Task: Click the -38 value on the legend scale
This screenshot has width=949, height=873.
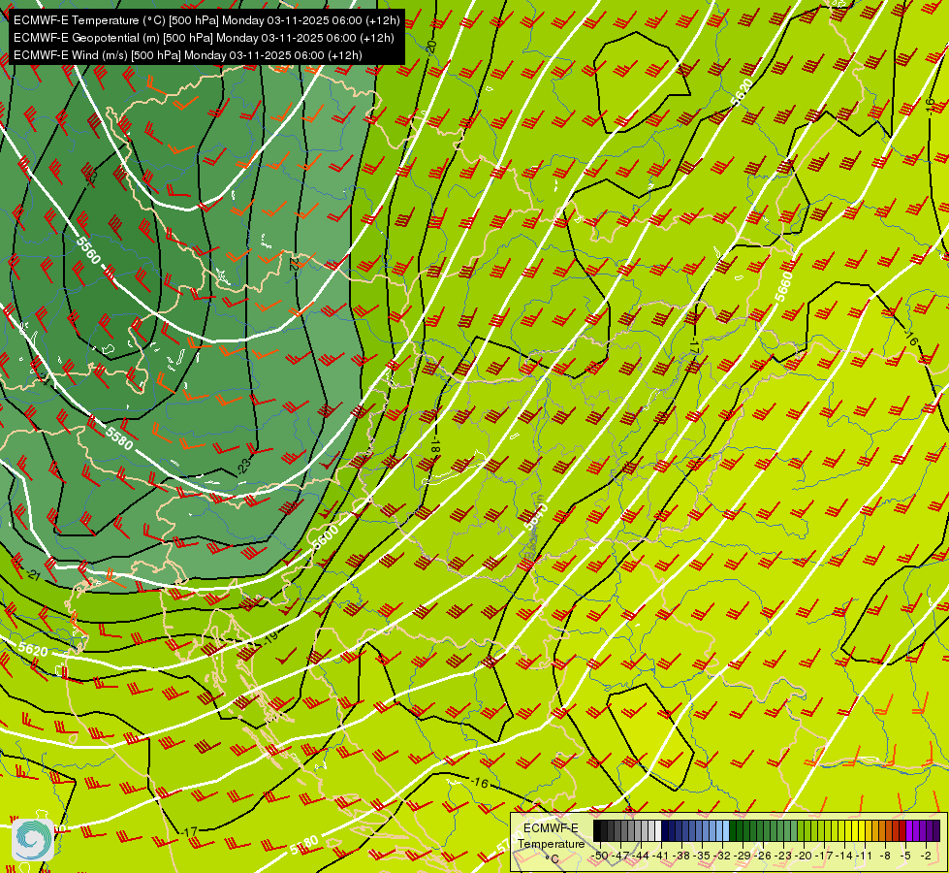Action: (681, 856)
